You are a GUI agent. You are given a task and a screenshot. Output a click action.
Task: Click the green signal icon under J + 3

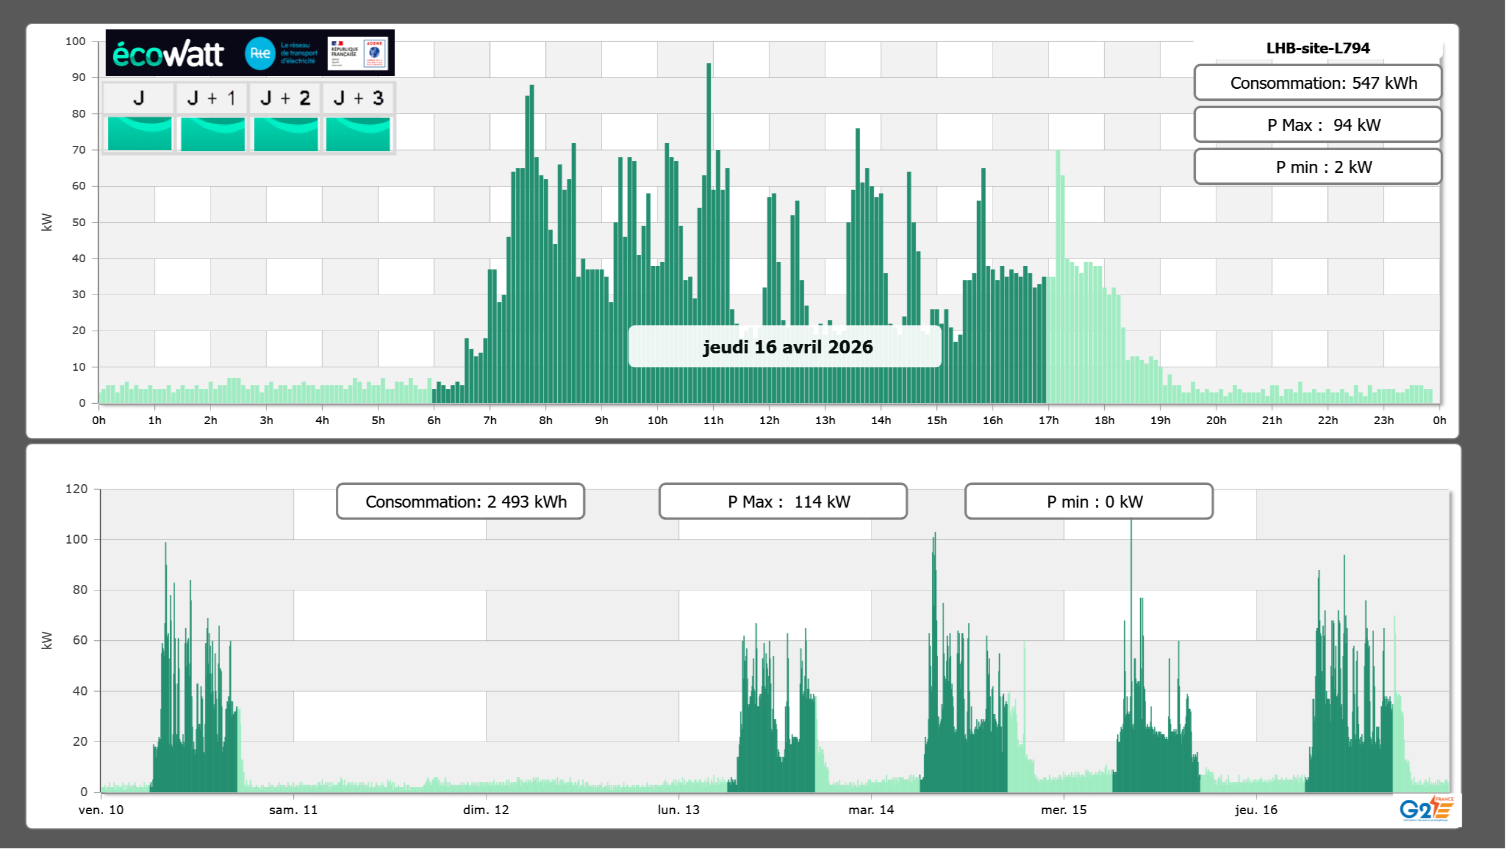click(x=358, y=134)
